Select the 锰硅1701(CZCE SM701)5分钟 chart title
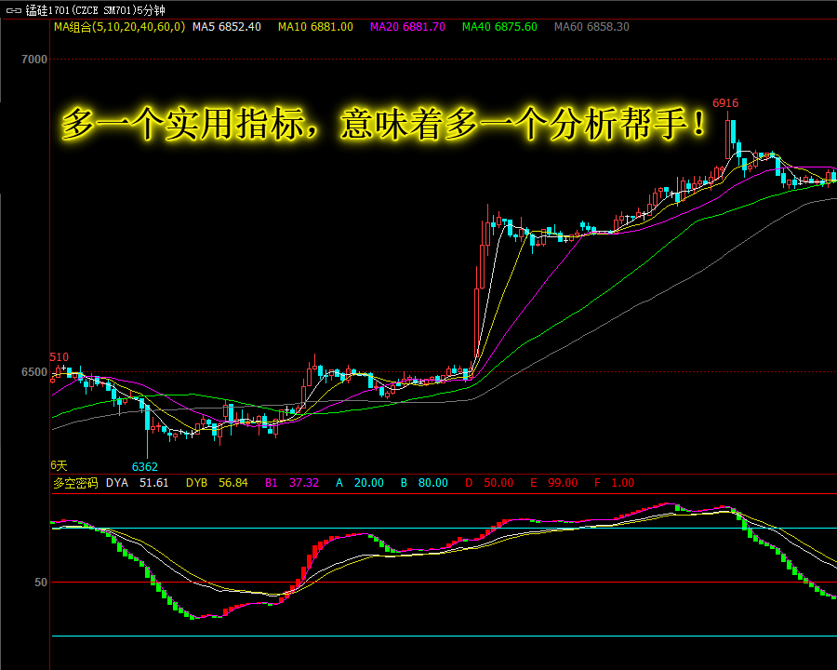 96,10
